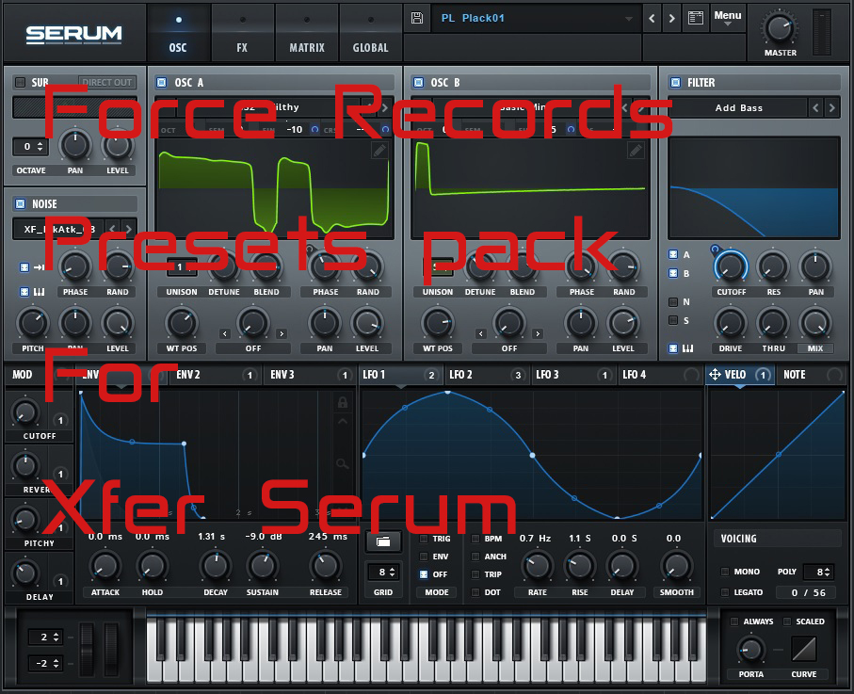The height and width of the screenshot is (694, 854).
Task: Open the PL Plack01 preset dropdown
Action: pos(536,18)
